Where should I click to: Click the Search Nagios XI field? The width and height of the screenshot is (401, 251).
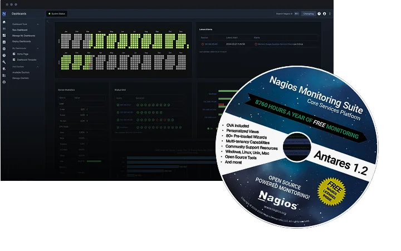click(286, 14)
